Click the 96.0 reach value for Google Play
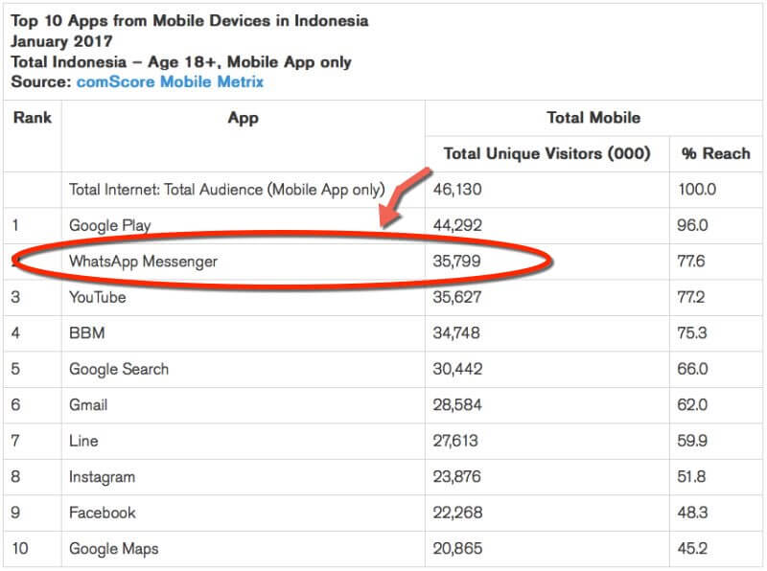This screenshot has height=571, width=767. 698,225
